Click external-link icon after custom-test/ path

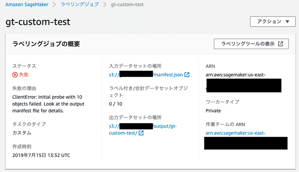[141, 133]
